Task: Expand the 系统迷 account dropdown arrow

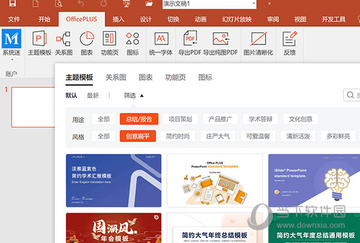Action: (x=12, y=60)
